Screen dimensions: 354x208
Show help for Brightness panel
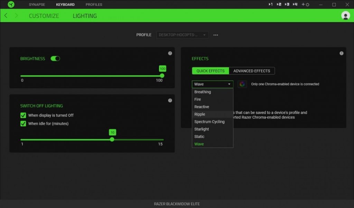click(x=170, y=53)
